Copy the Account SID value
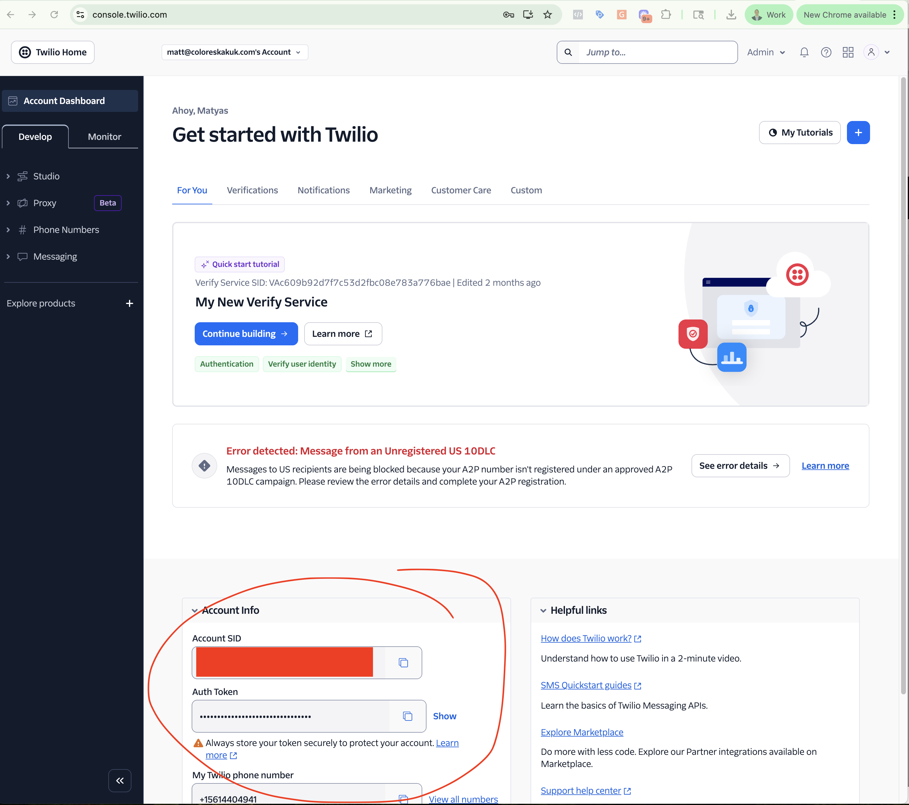The height and width of the screenshot is (805, 909). (403, 663)
